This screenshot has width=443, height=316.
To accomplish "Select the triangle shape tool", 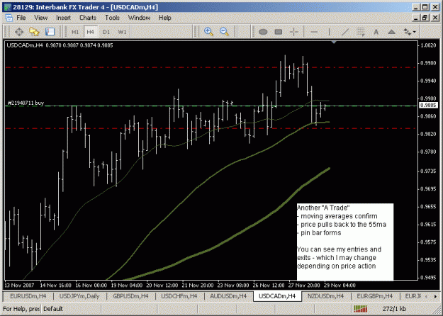I will coord(391,32).
